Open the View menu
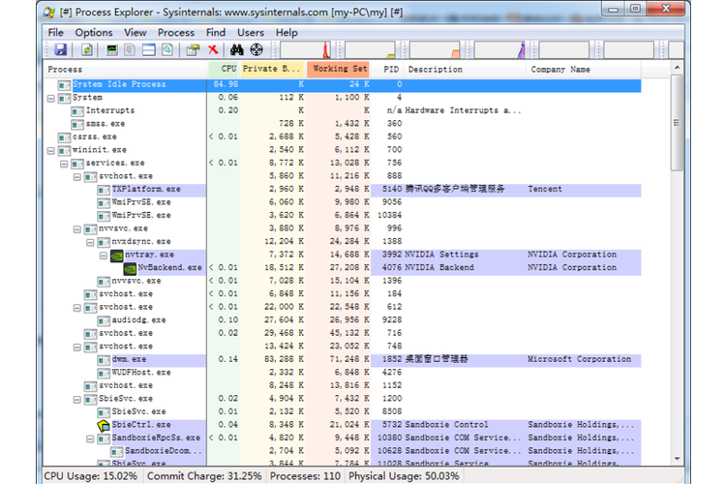The height and width of the screenshot is (484, 726). [x=136, y=32]
